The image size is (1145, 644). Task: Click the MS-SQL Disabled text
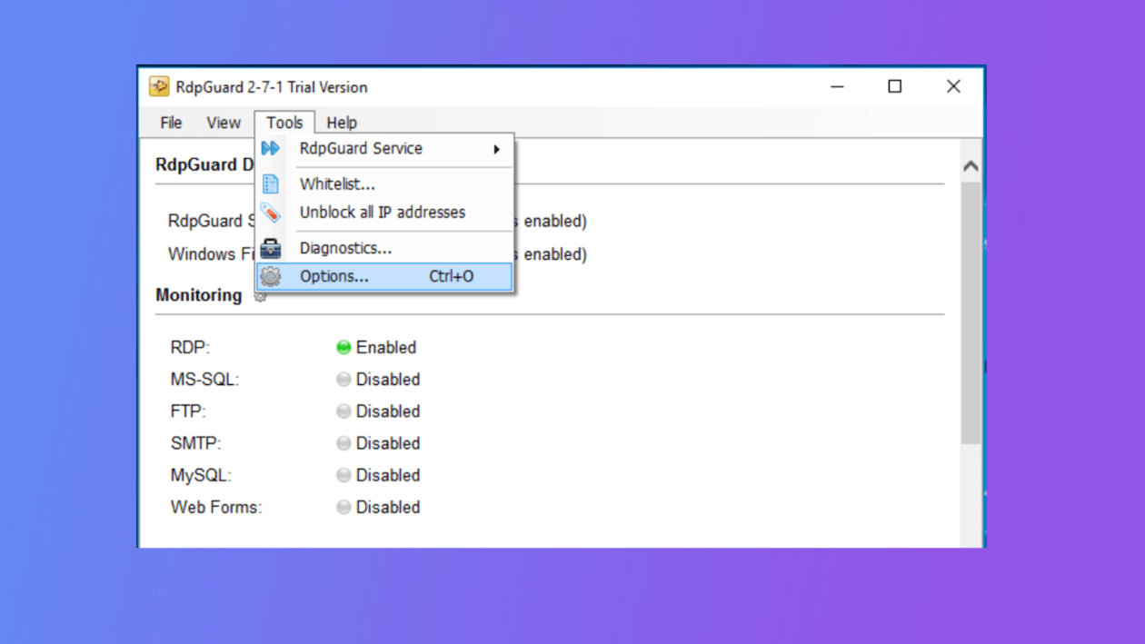click(388, 379)
